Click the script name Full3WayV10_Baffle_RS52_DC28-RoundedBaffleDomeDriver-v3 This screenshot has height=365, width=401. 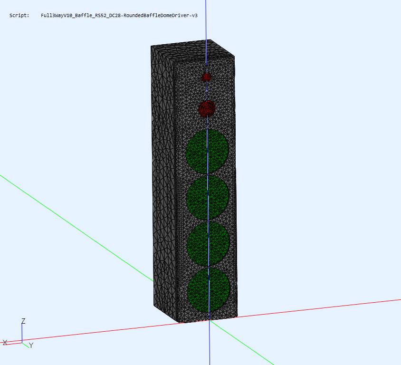tap(119, 15)
